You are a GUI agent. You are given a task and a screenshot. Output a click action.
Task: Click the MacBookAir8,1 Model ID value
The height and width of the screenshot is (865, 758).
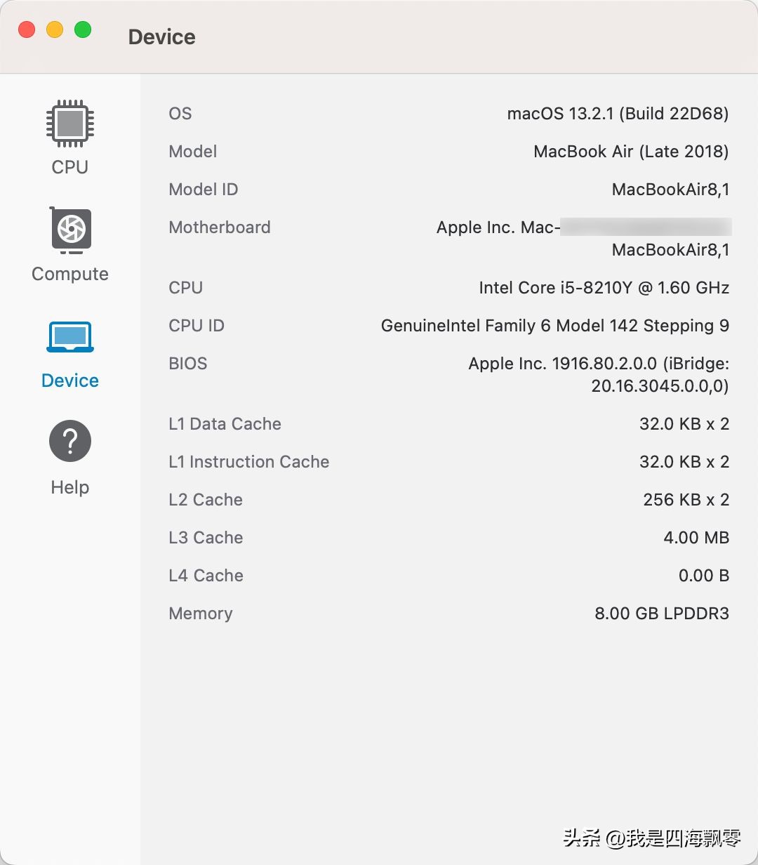tap(670, 189)
